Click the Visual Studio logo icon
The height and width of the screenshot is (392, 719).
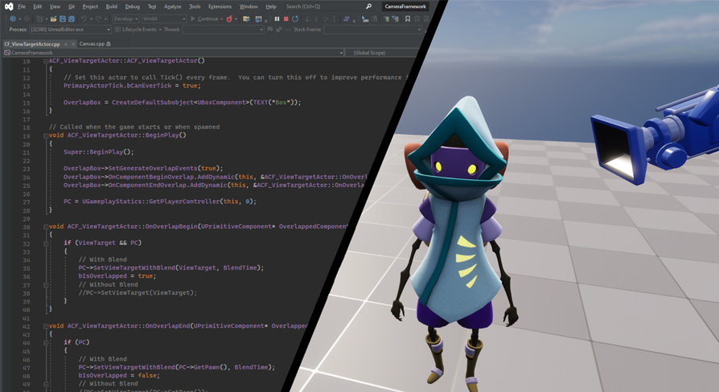pos(9,6)
